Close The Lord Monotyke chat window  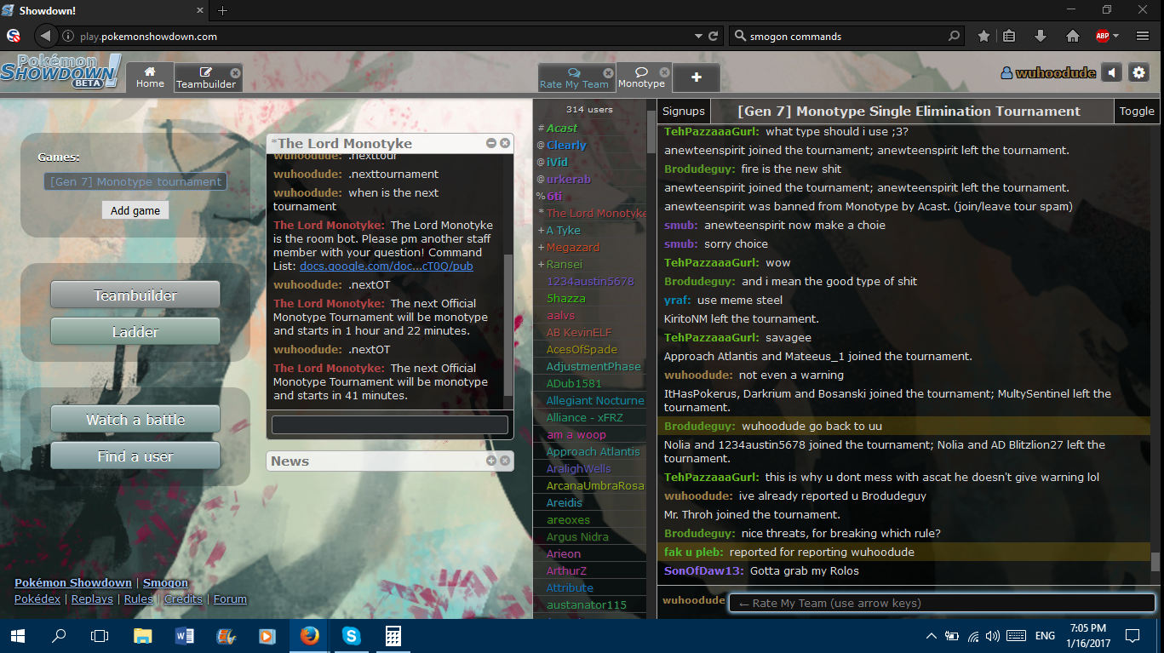[505, 143]
